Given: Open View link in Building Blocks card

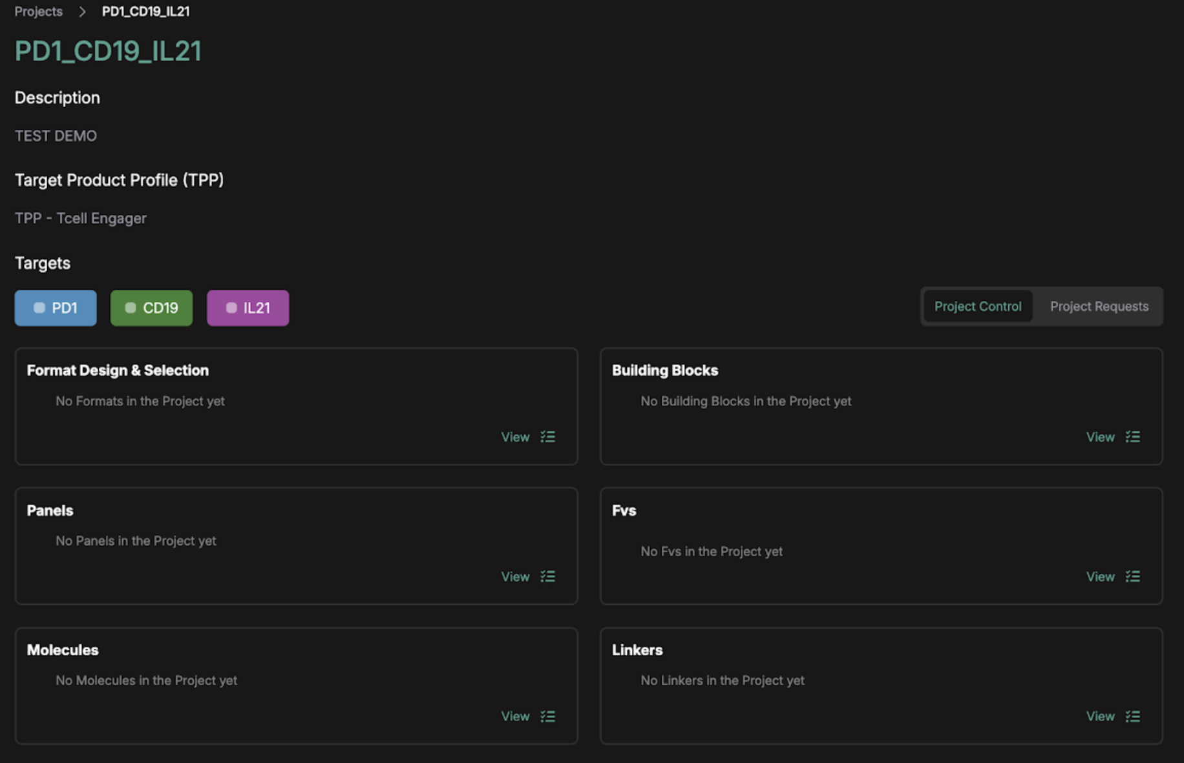Looking at the screenshot, I should pyautogui.click(x=1100, y=437).
